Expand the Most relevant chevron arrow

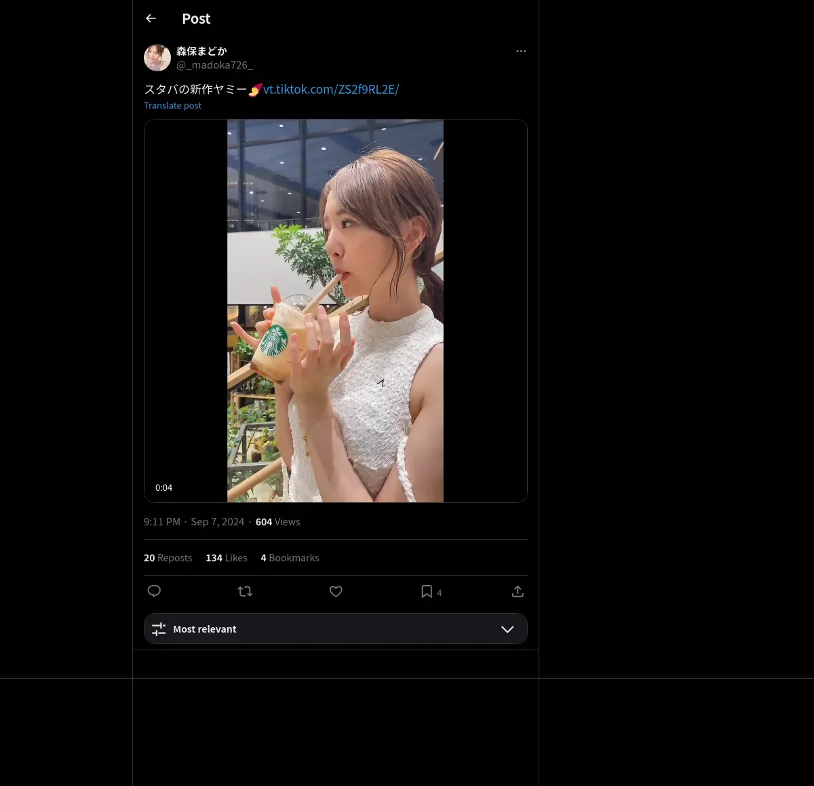pyautogui.click(x=507, y=629)
